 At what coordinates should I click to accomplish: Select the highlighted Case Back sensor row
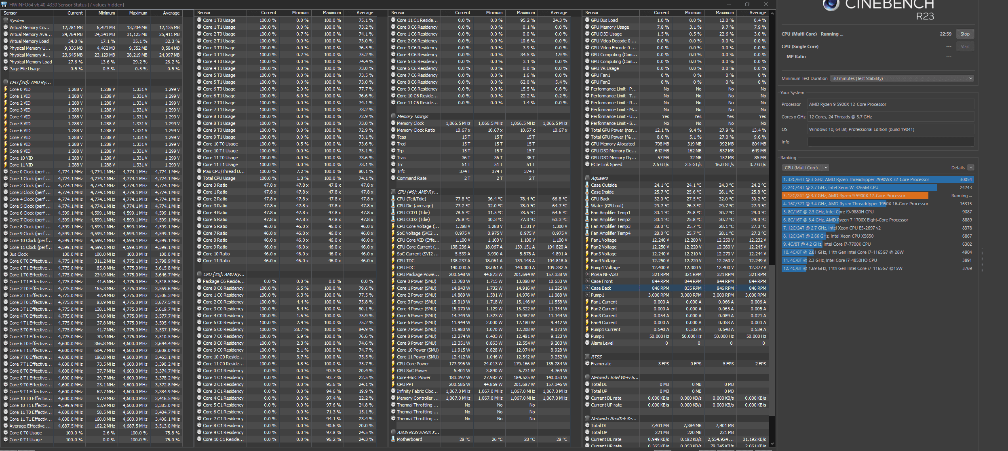pos(676,288)
